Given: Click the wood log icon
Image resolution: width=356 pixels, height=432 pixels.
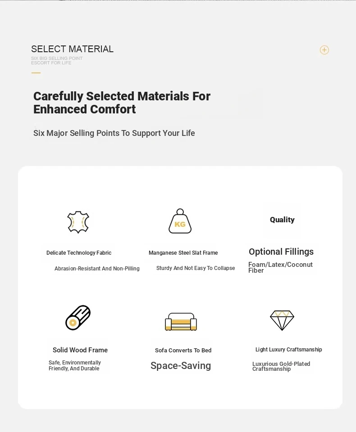Looking at the screenshot, I should [x=78, y=317].
